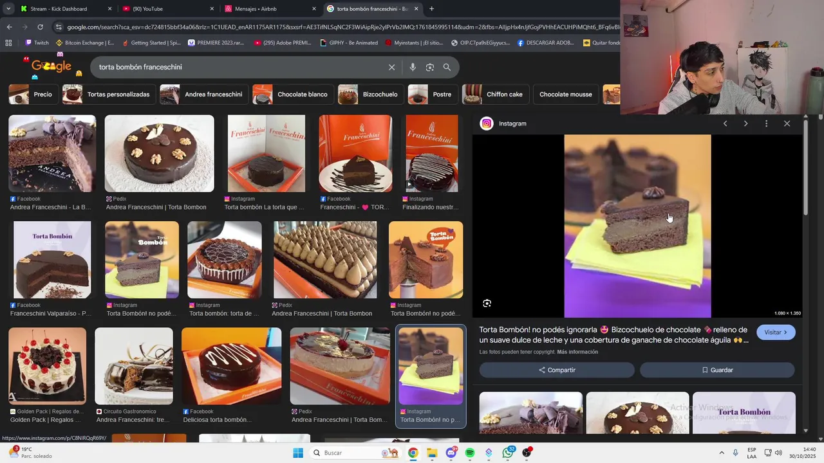Open Deliciosa torta bombón Facebook thumbnail
Viewport: 824px width, 463px height.
pos(231,366)
